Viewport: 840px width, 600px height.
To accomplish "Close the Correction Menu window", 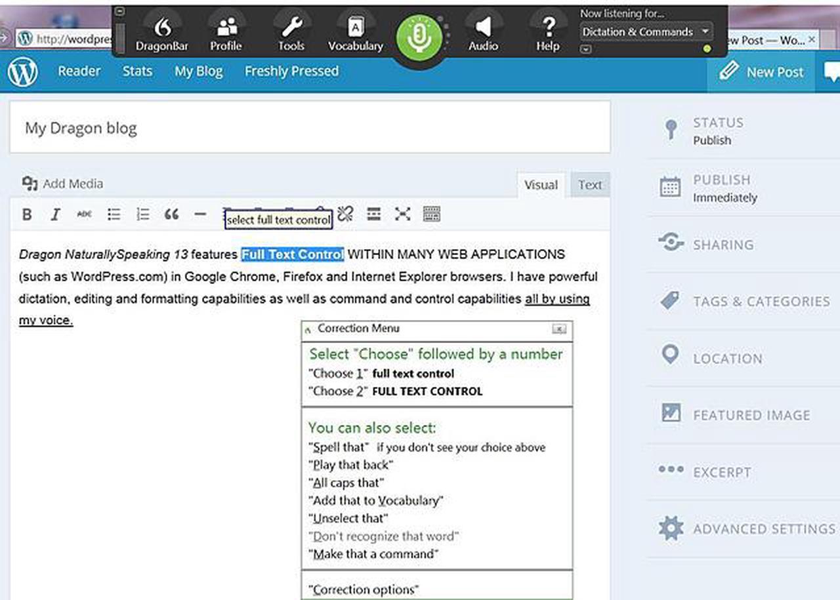I will tap(558, 329).
